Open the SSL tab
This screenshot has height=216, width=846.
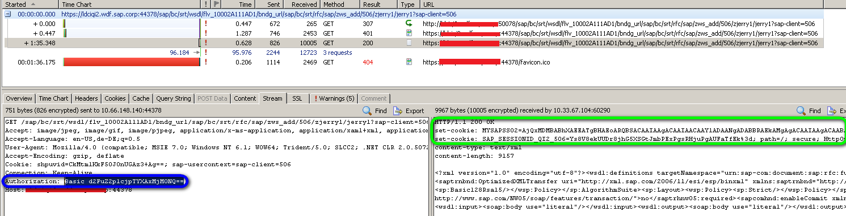coord(297,98)
